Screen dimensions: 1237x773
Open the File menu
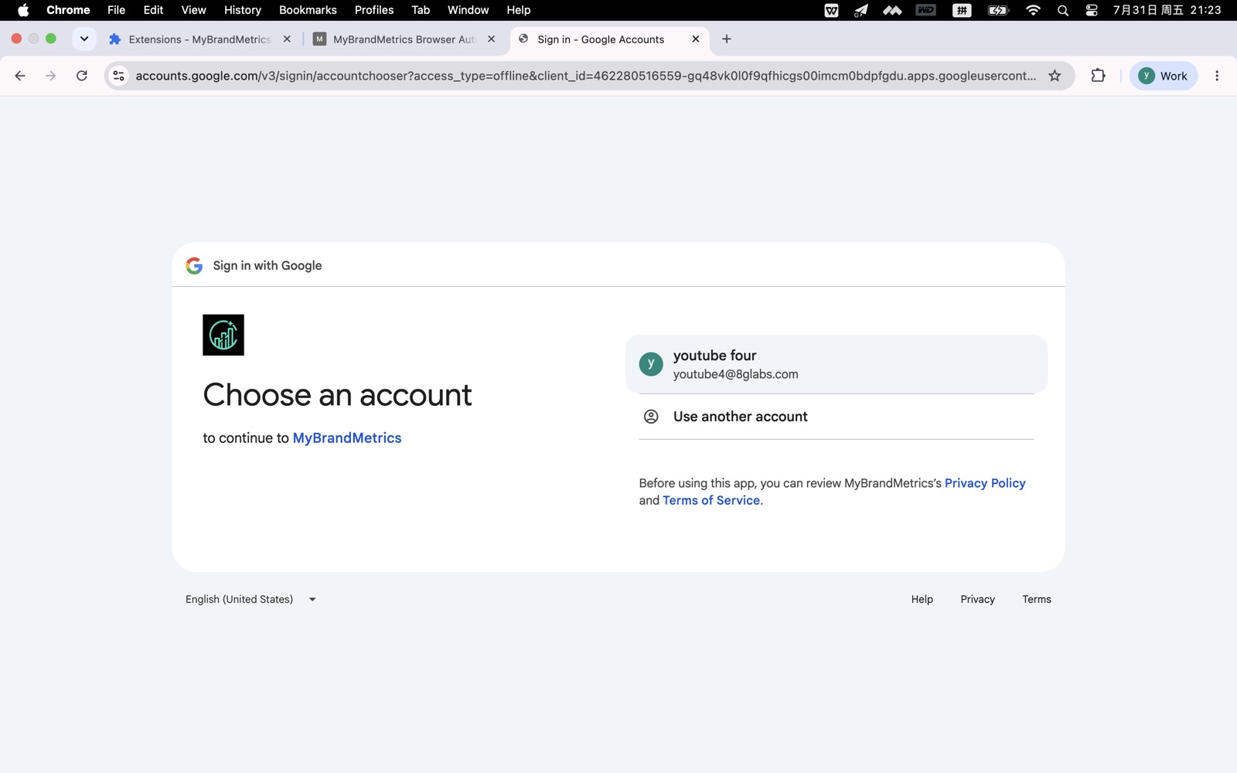tap(116, 10)
